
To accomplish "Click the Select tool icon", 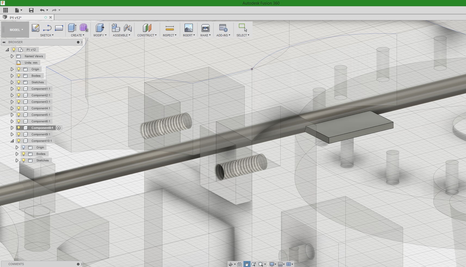I will point(243,28).
